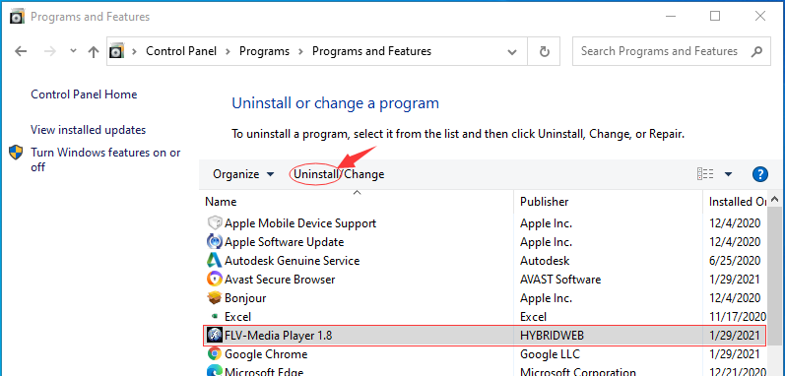The image size is (785, 376).
Task: Click the 11/17/2020 install date
Action: coord(738,317)
